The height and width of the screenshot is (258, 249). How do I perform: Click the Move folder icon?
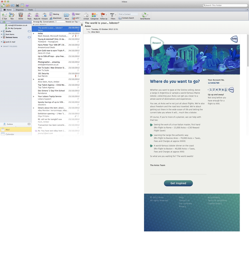pyautogui.click(x=66, y=15)
